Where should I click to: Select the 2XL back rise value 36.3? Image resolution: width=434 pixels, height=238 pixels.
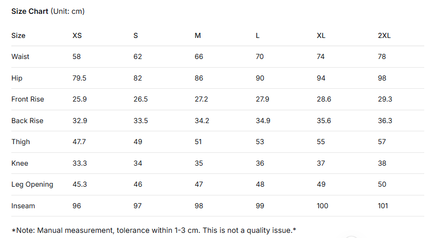pyautogui.click(x=385, y=121)
